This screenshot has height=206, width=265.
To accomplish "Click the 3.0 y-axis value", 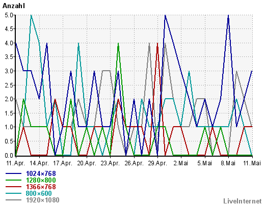I will click(9, 71).
